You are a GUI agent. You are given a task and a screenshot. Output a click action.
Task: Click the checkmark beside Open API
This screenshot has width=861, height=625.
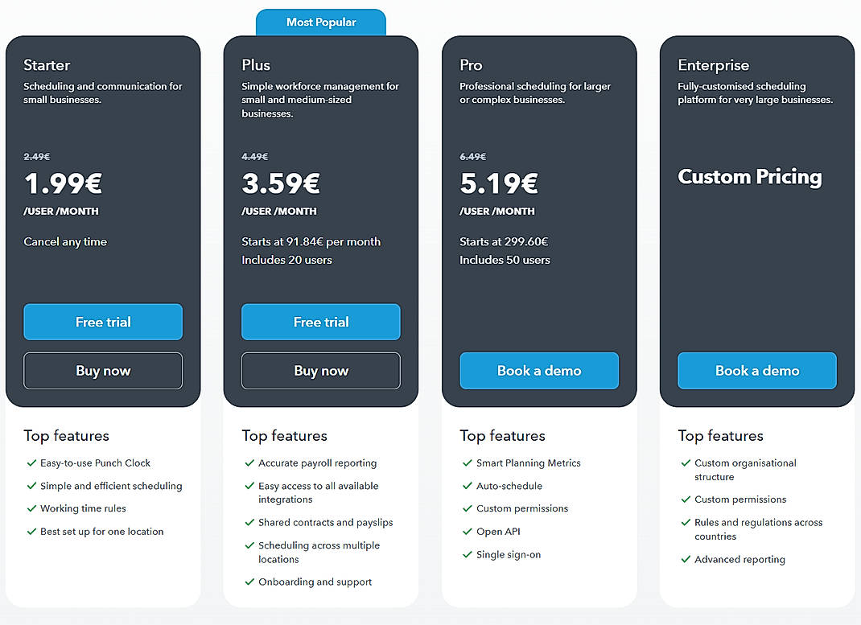(468, 532)
